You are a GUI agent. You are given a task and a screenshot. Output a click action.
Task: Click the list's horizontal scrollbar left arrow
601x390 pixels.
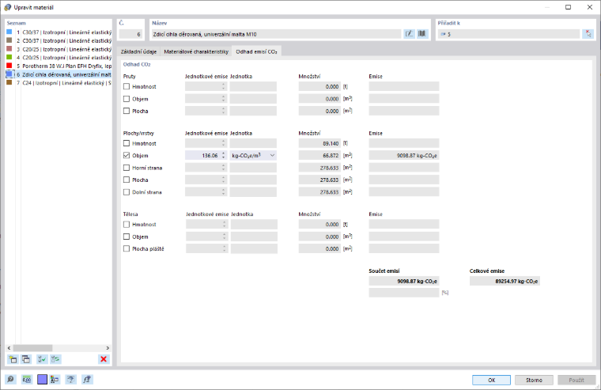coord(9,348)
